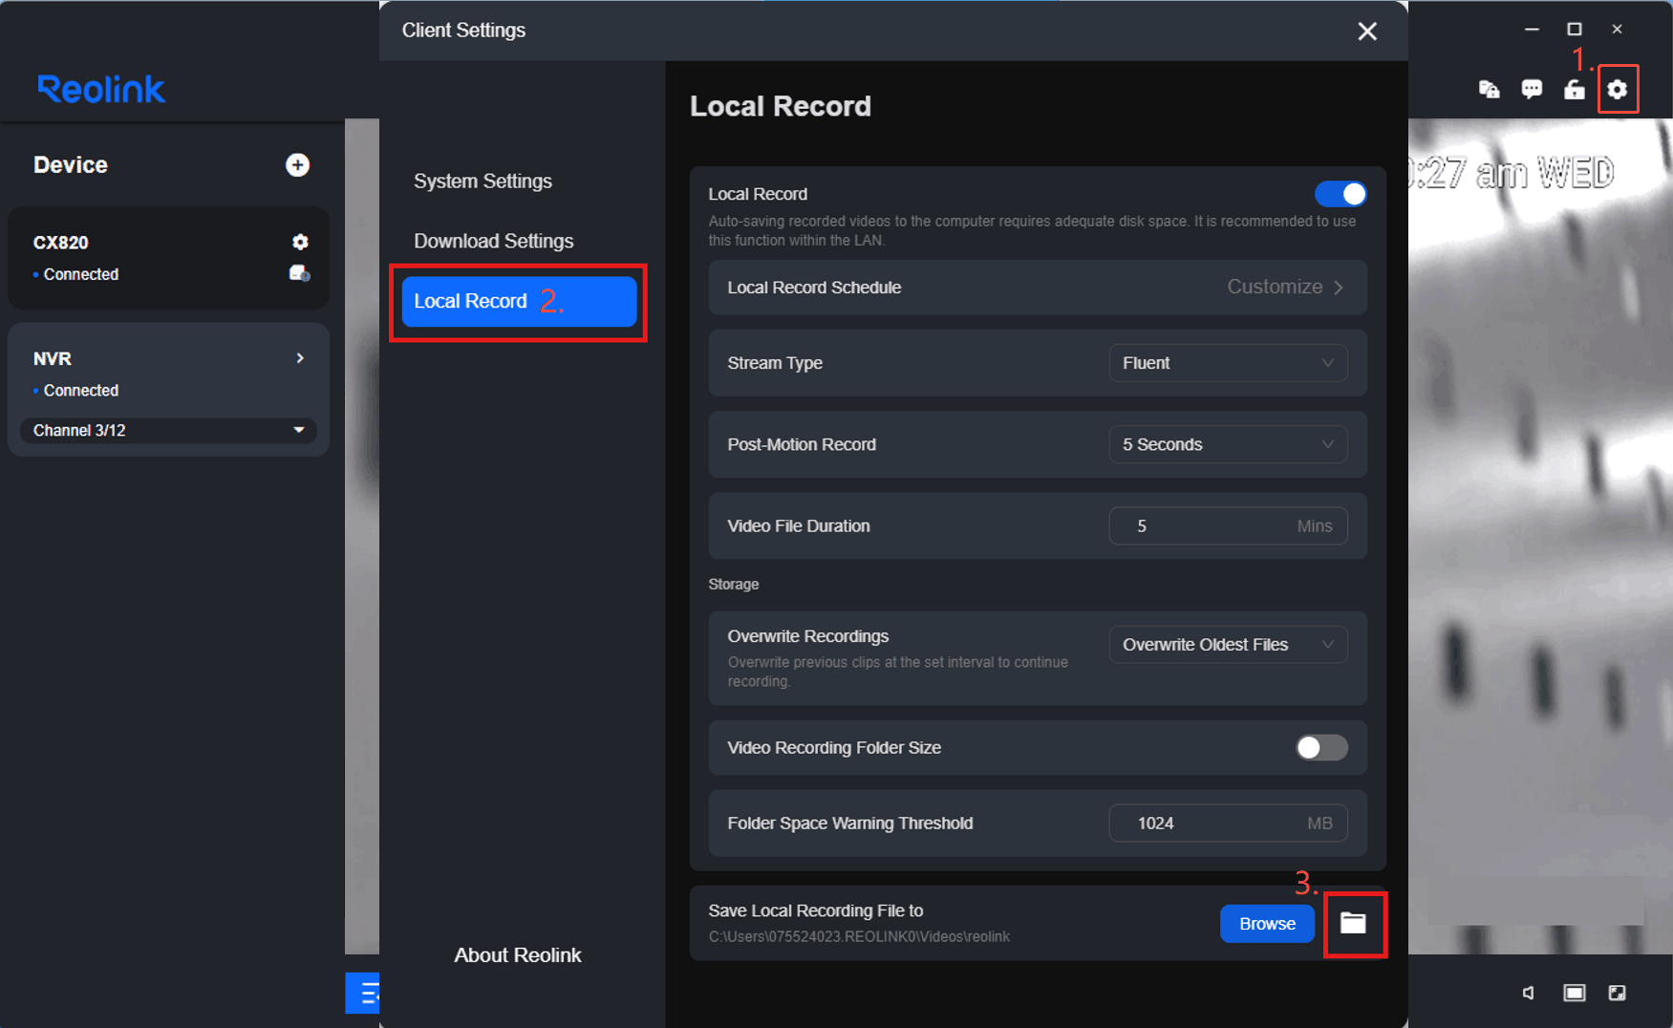This screenshot has height=1028, width=1673.
Task: Click the chat message icon
Action: (1532, 90)
